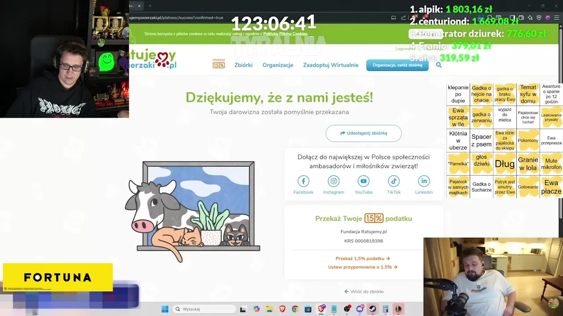Viewport: 563px width, 316px height.
Task: Open League of Legends from the taskbar
Action: tap(398, 309)
